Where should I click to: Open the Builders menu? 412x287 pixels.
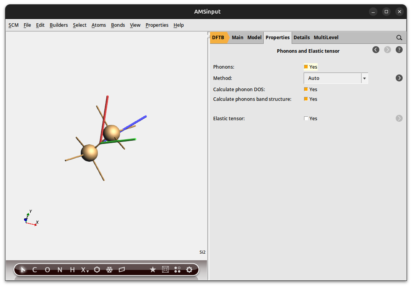[59, 25]
